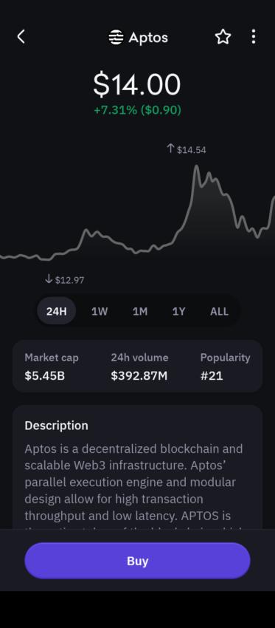Tap the Aptos title in header
This screenshot has height=628, width=275.
(x=148, y=38)
